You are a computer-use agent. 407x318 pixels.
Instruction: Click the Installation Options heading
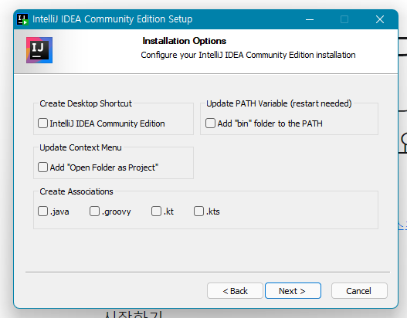pyautogui.click(x=185, y=41)
